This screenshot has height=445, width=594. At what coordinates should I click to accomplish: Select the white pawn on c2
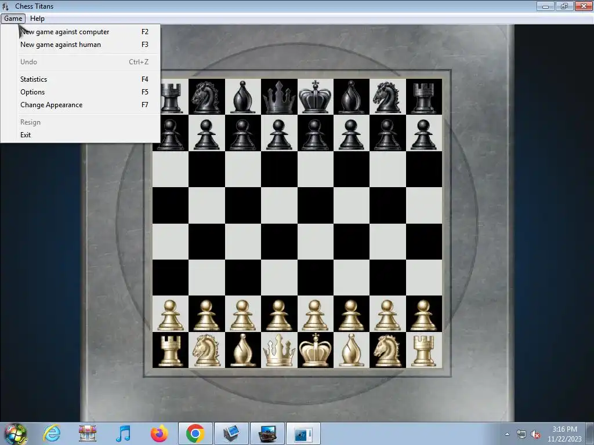tap(243, 315)
